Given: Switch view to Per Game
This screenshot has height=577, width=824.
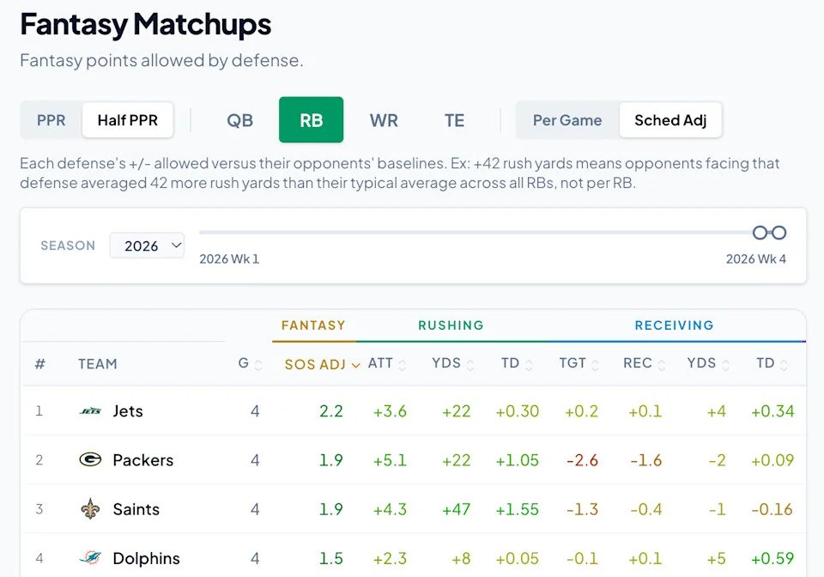Looking at the screenshot, I should 567,120.
